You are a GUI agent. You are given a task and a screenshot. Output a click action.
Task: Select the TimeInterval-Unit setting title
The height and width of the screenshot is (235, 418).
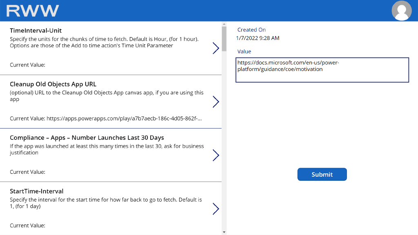(x=36, y=31)
